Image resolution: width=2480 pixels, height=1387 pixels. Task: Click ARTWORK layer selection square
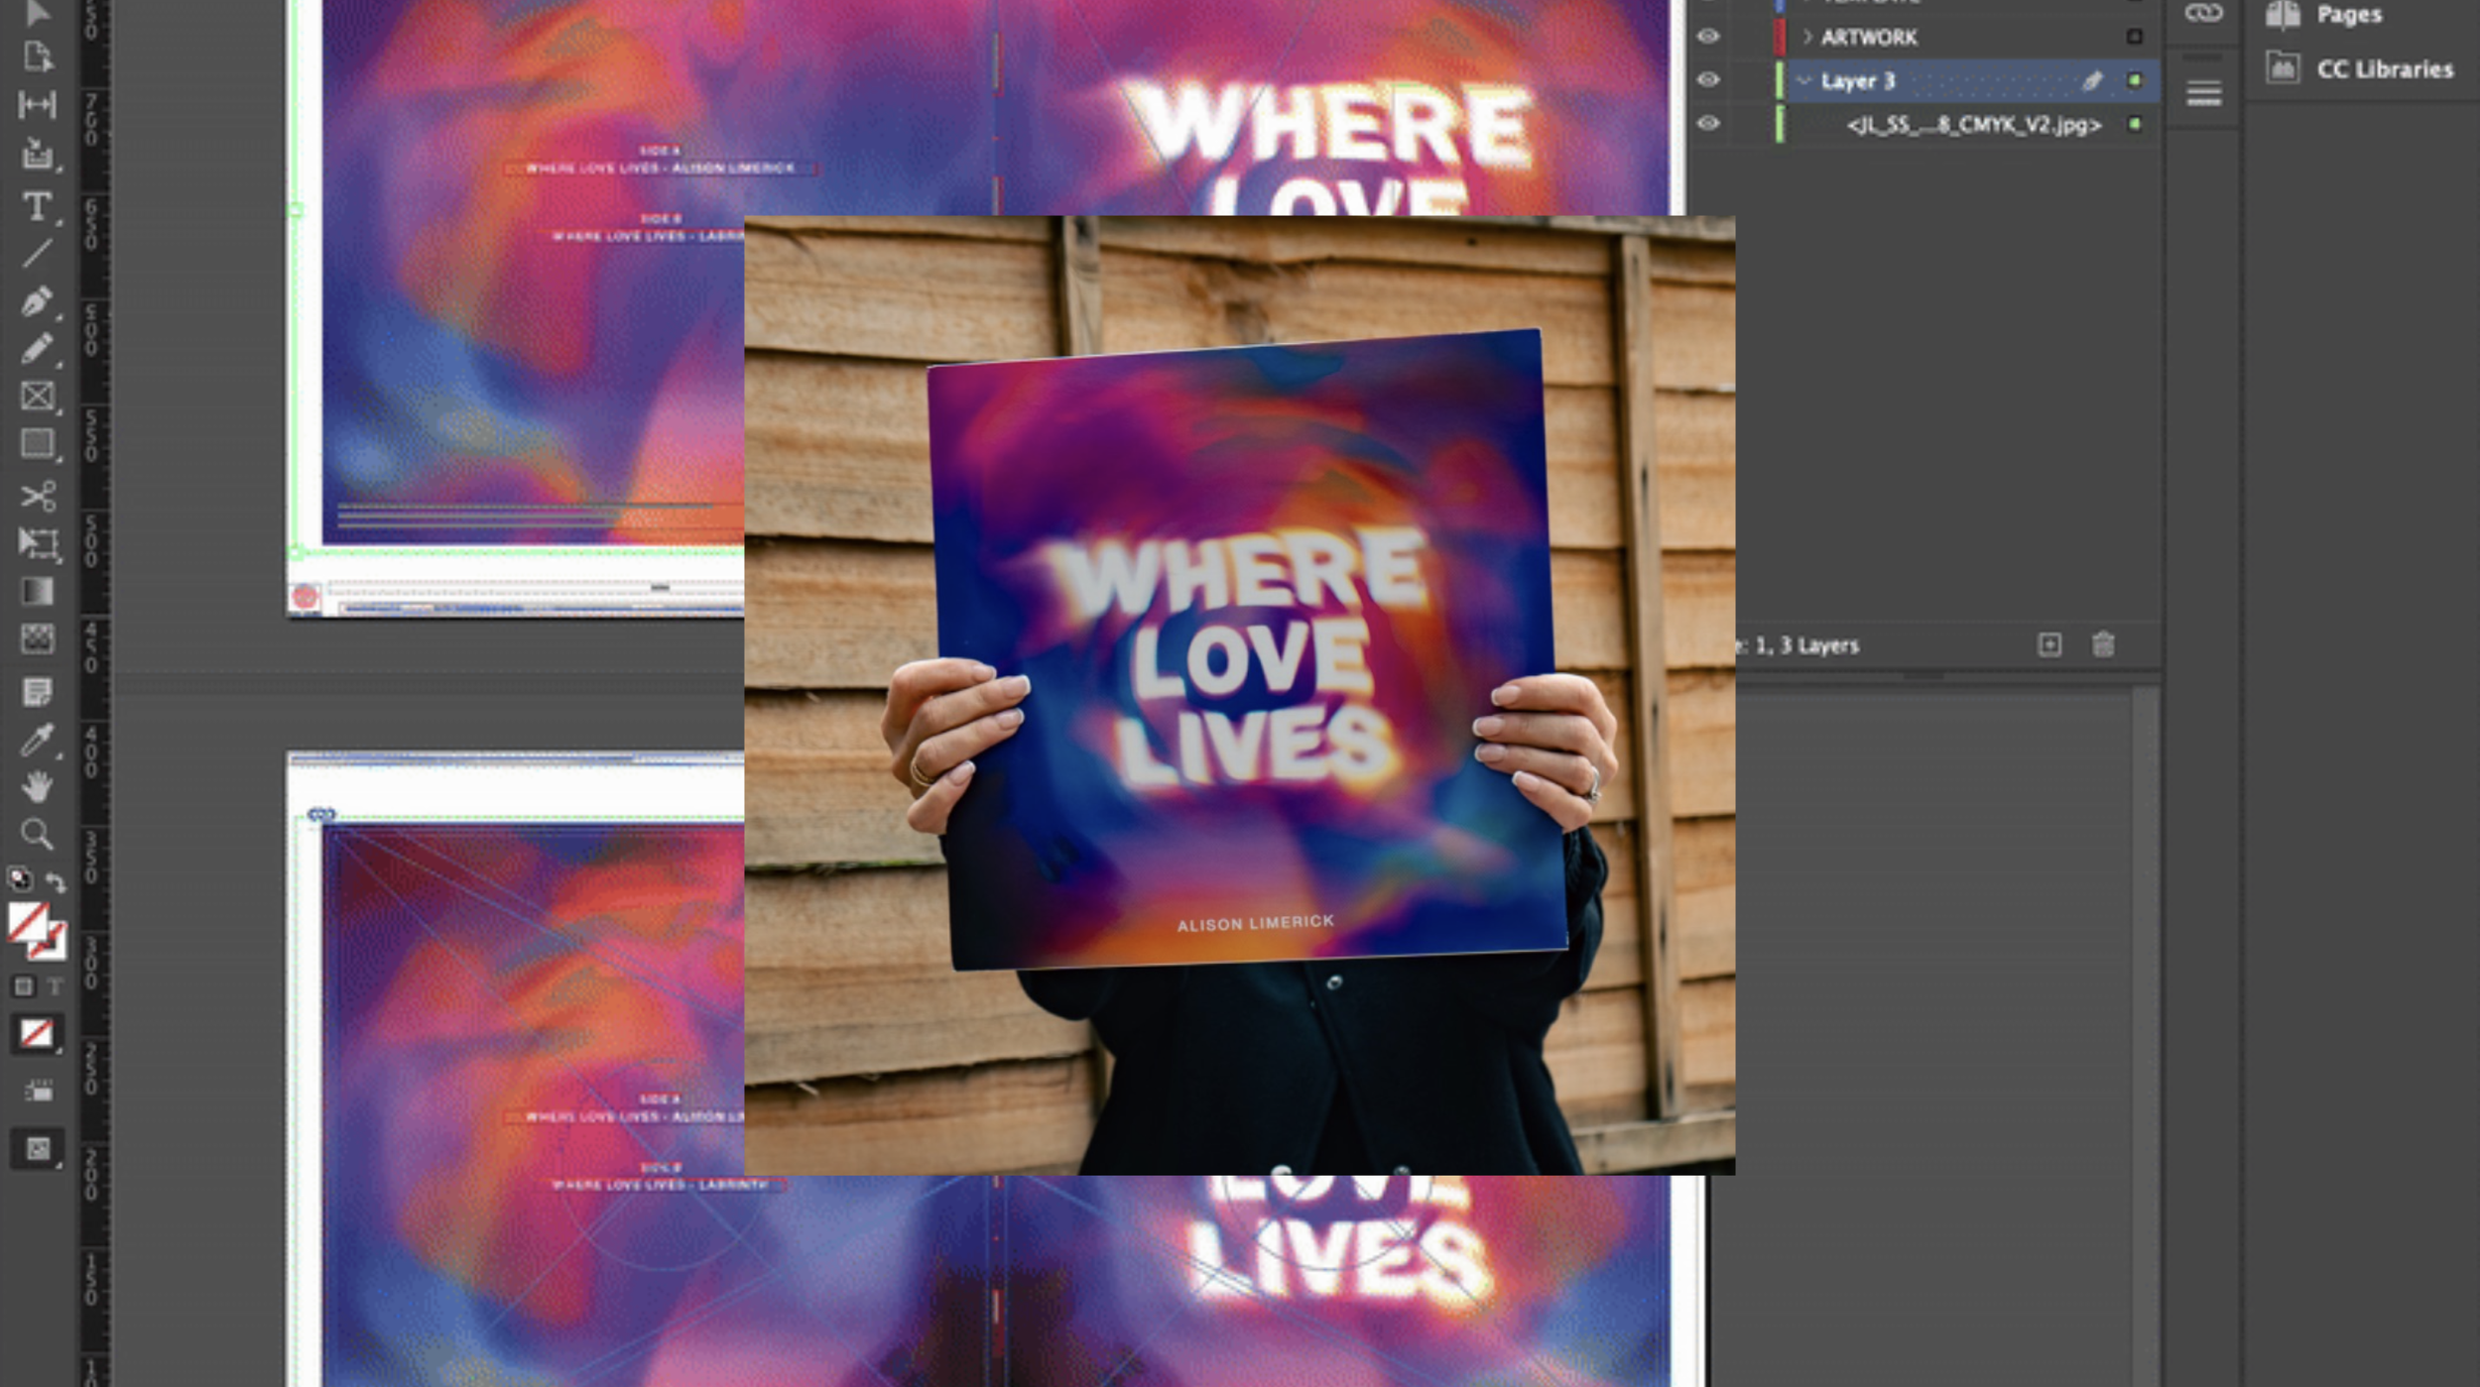tap(2134, 37)
